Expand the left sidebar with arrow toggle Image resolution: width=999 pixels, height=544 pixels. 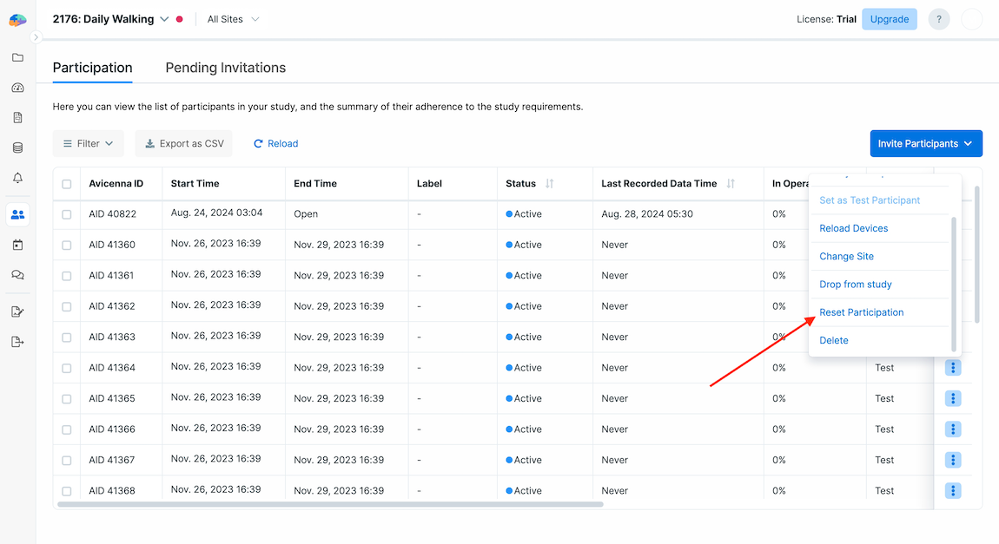(36, 37)
